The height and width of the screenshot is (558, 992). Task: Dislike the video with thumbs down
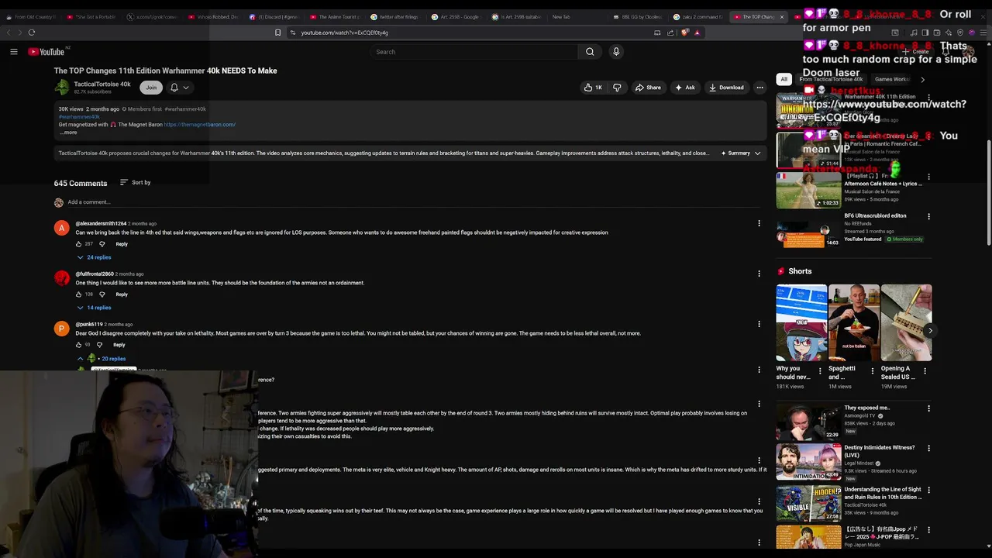click(617, 88)
